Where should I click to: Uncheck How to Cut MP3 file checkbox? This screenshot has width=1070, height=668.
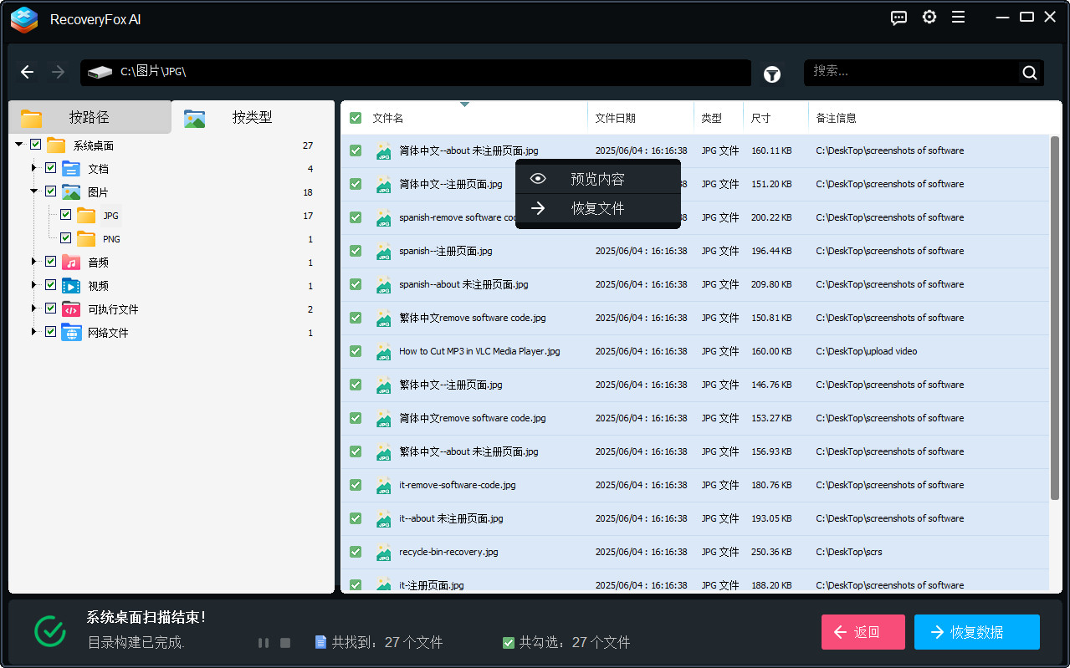tap(356, 351)
